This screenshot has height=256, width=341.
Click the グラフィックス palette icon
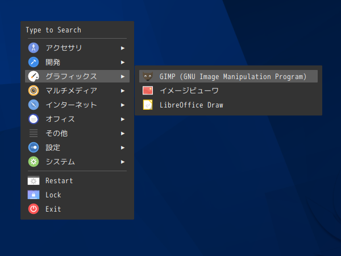(x=34, y=76)
